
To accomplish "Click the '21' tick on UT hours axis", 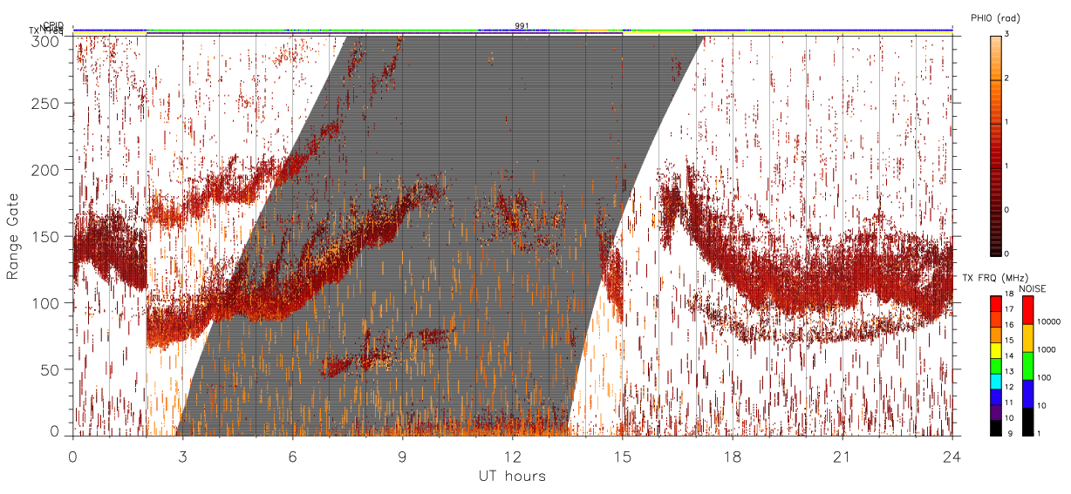I will 842,456.
